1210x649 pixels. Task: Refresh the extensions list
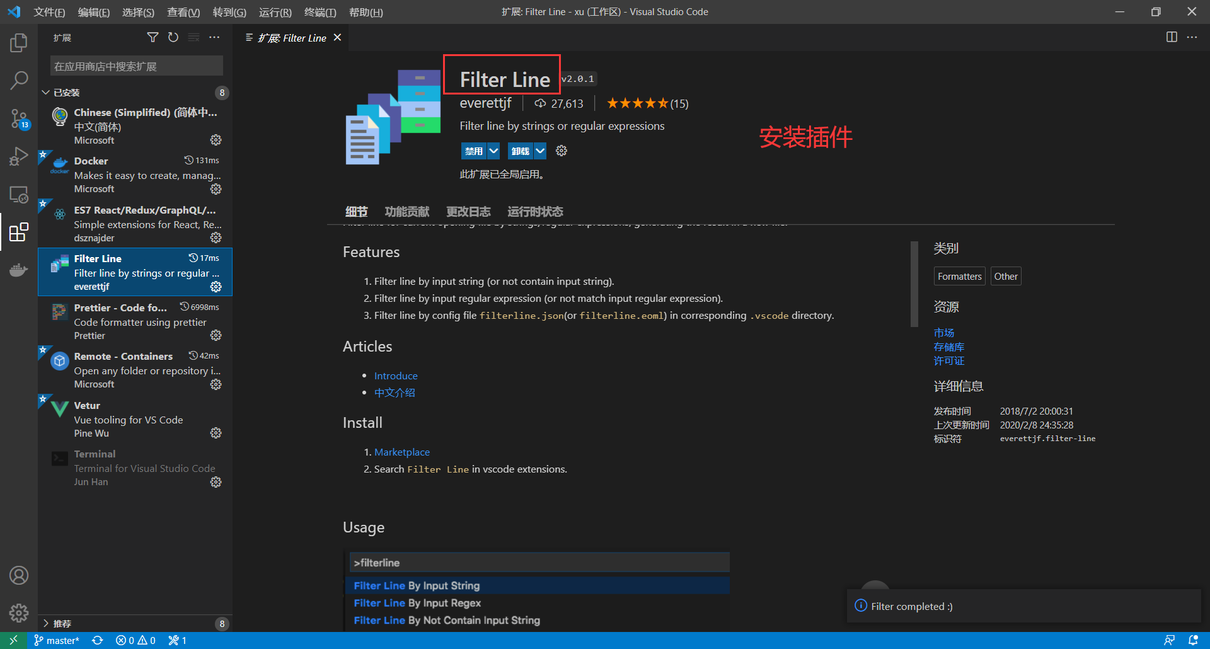[173, 38]
